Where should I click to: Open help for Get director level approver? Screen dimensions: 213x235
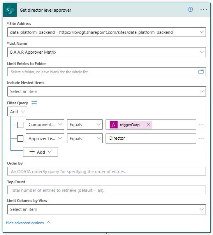(190, 10)
